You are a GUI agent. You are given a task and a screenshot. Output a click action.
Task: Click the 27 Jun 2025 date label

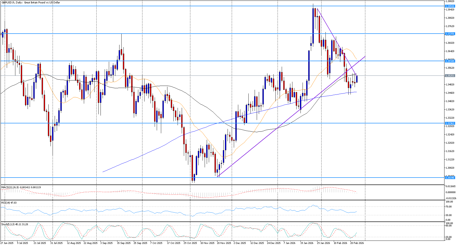[7, 243]
